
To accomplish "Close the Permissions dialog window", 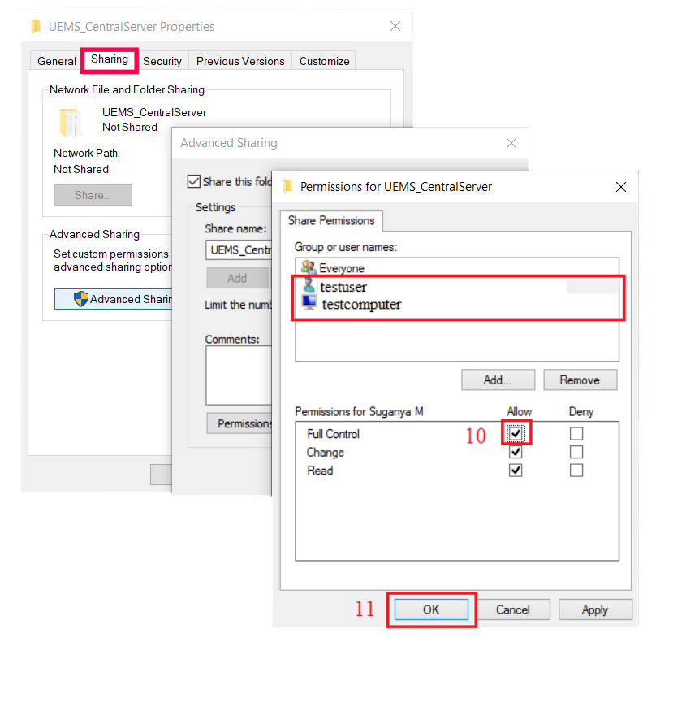I will 621,187.
